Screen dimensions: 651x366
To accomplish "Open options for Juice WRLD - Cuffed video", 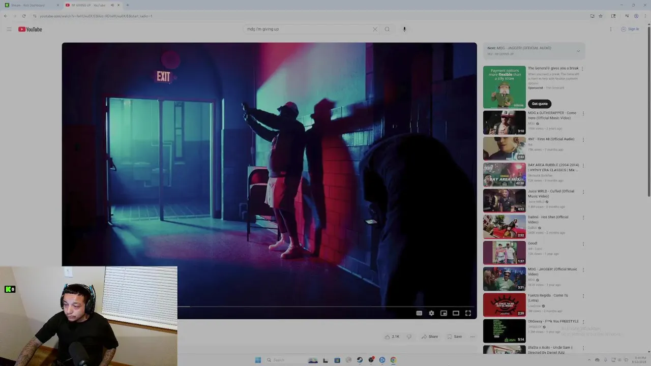I will (x=583, y=192).
